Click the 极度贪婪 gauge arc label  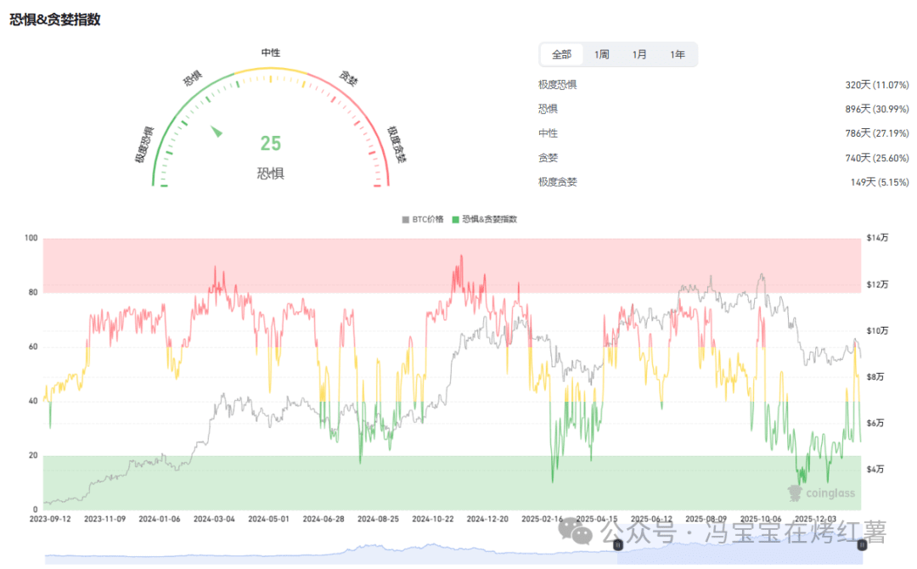(397, 144)
